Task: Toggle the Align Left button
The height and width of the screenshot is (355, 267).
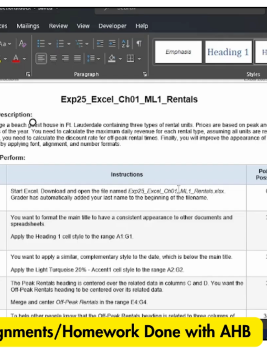Action: click(41, 58)
